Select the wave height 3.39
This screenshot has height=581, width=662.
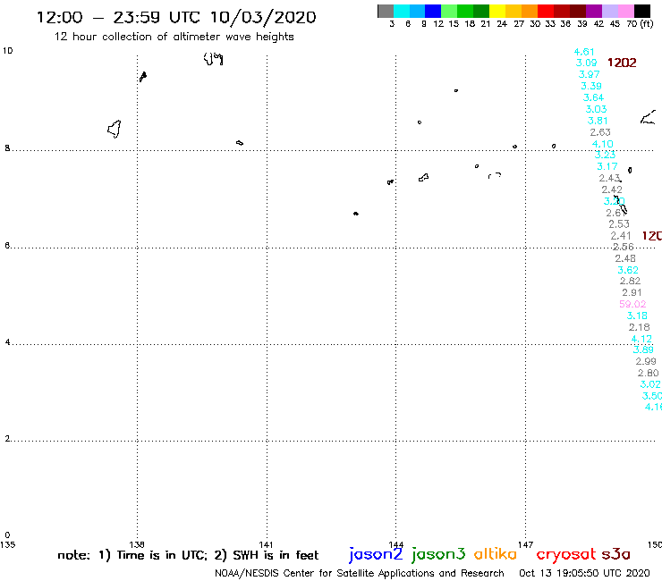(x=591, y=86)
